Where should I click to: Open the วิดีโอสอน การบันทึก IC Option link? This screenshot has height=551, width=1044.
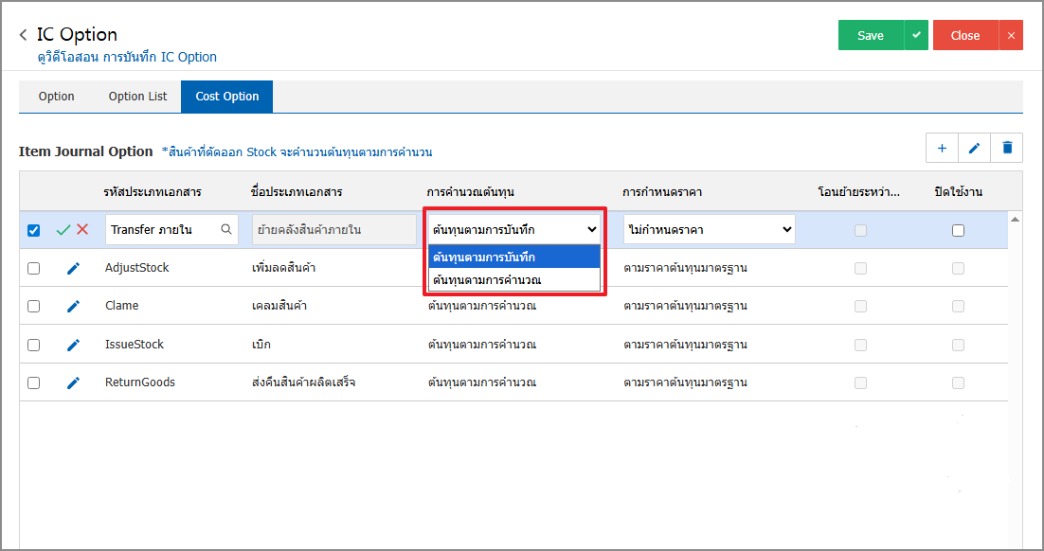click(x=127, y=57)
